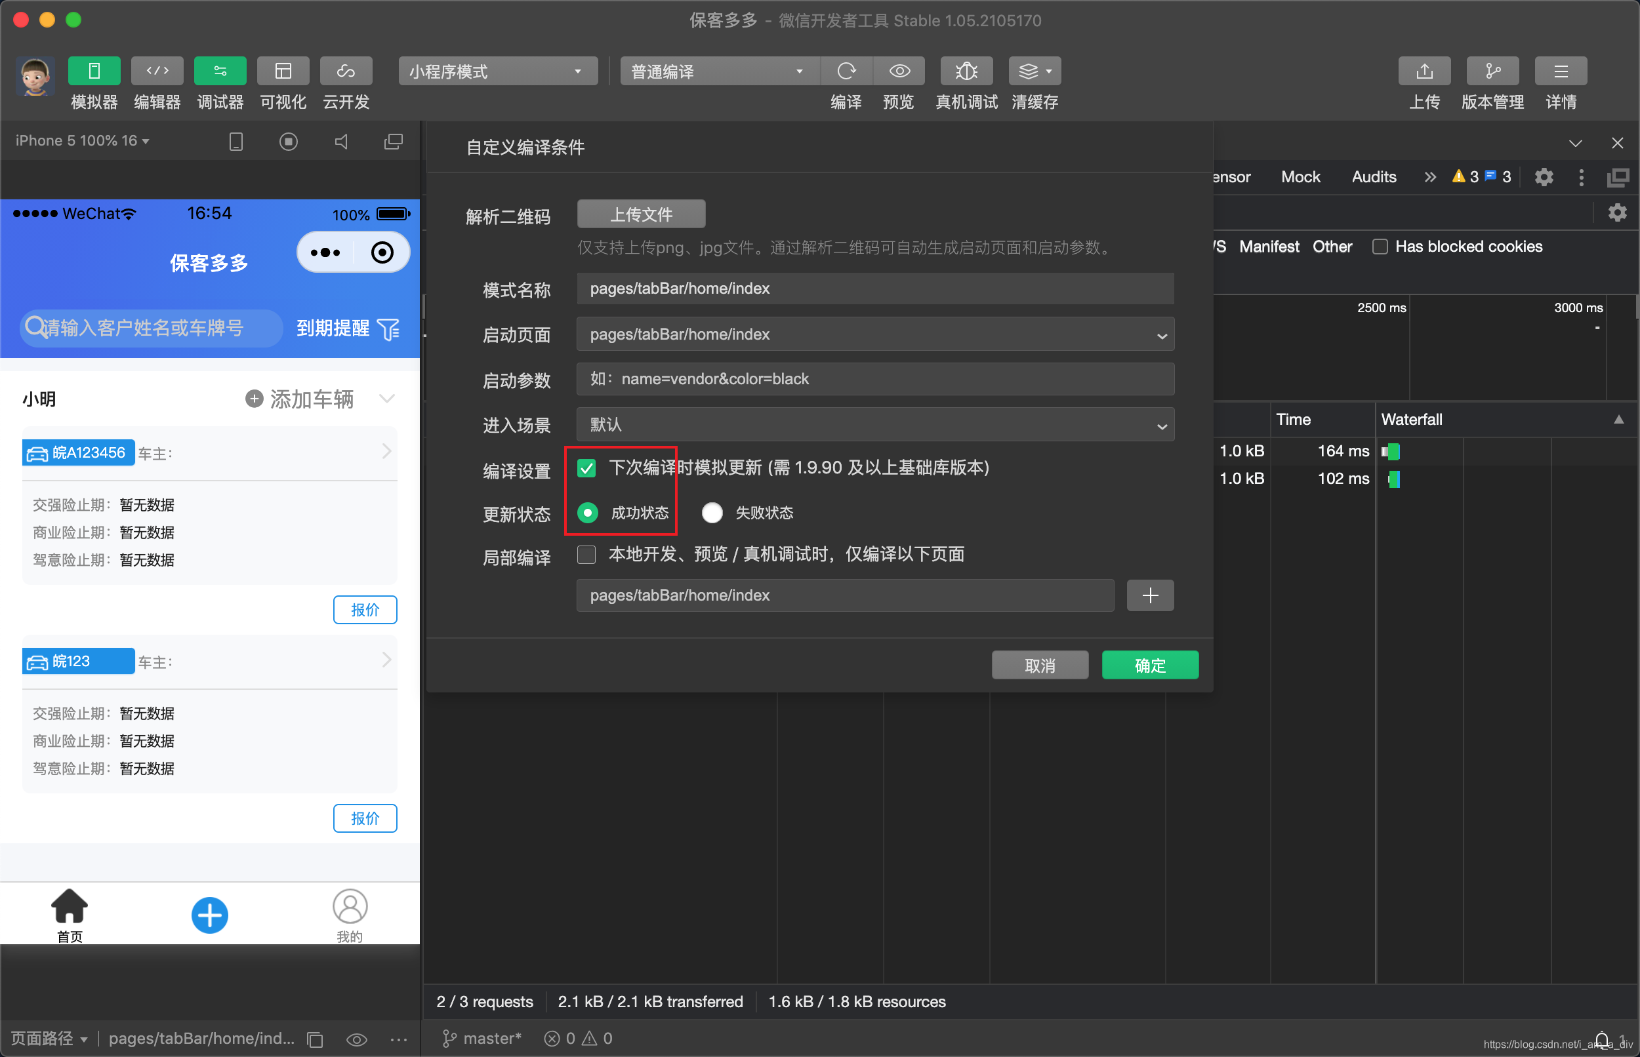Start 真机调试 real device debugging

966,71
